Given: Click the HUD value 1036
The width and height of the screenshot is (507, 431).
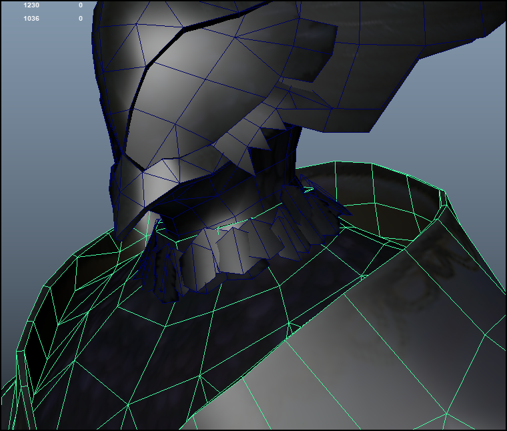Looking at the screenshot, I should [x=31, y=19].
